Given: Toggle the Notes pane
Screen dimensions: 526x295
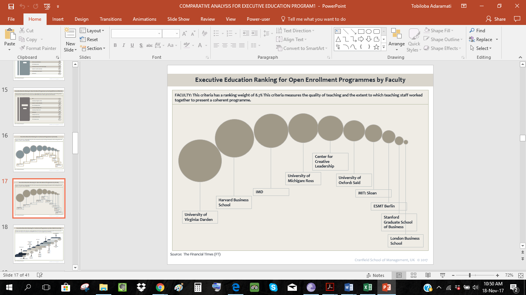Looking at the screenshot, I should pyautogui.click(x=375, y=275).
